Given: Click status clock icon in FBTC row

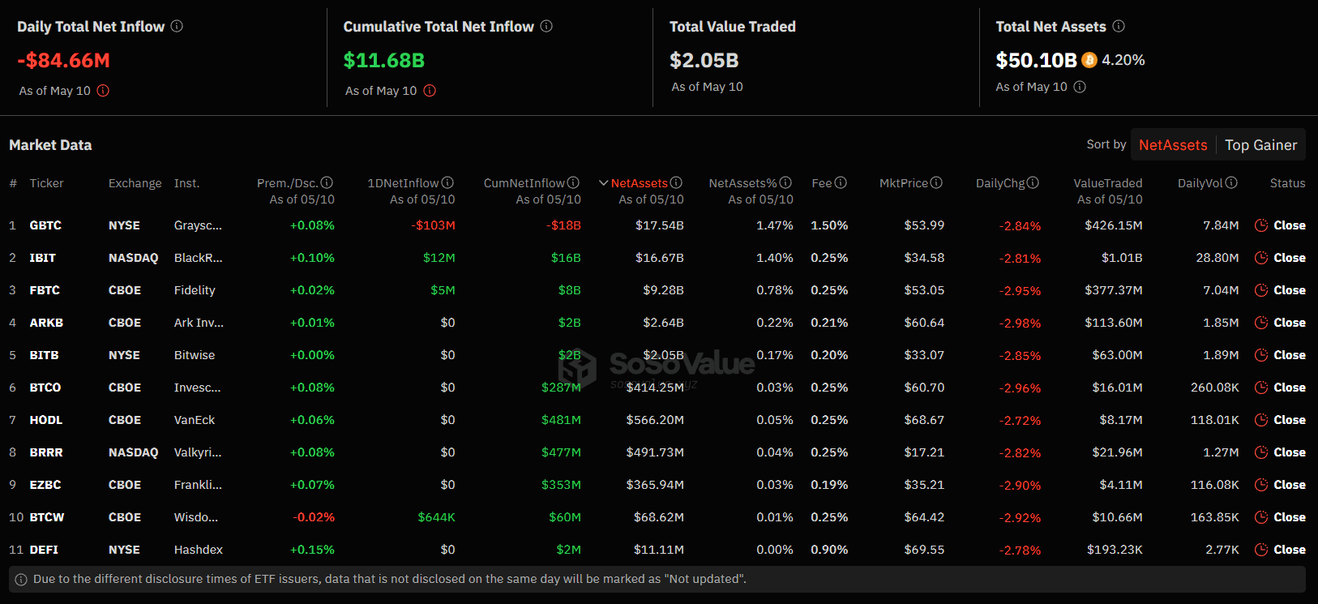Looking at the screenshot, I should pyautogui.click(x=1261, y=290).
